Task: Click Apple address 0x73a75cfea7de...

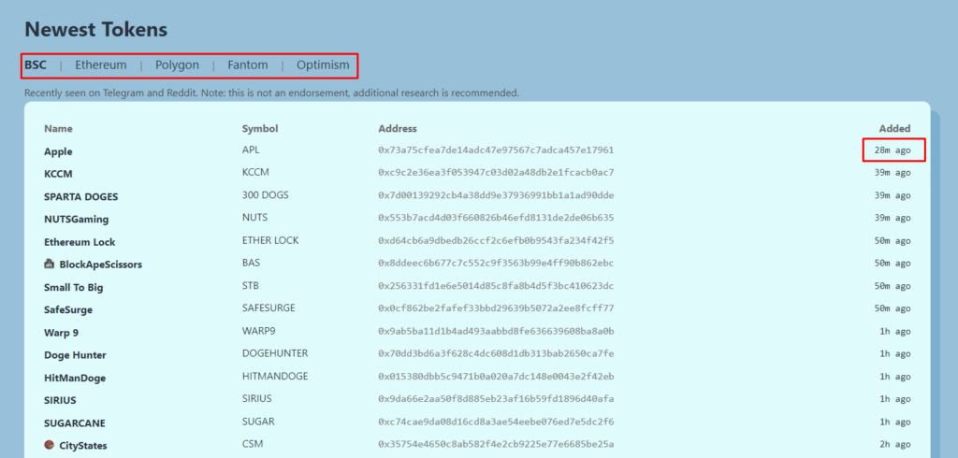Action: (496, 150)
